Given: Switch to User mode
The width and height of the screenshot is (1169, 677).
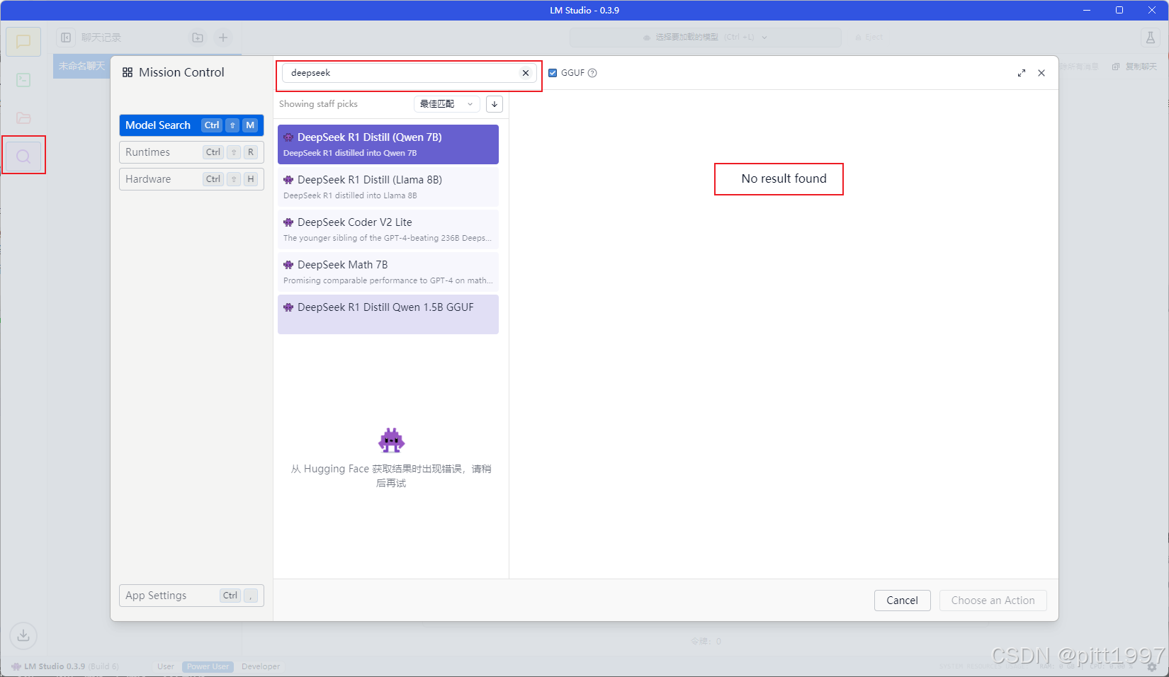Looking at the screenshot, I should [166, 666].
